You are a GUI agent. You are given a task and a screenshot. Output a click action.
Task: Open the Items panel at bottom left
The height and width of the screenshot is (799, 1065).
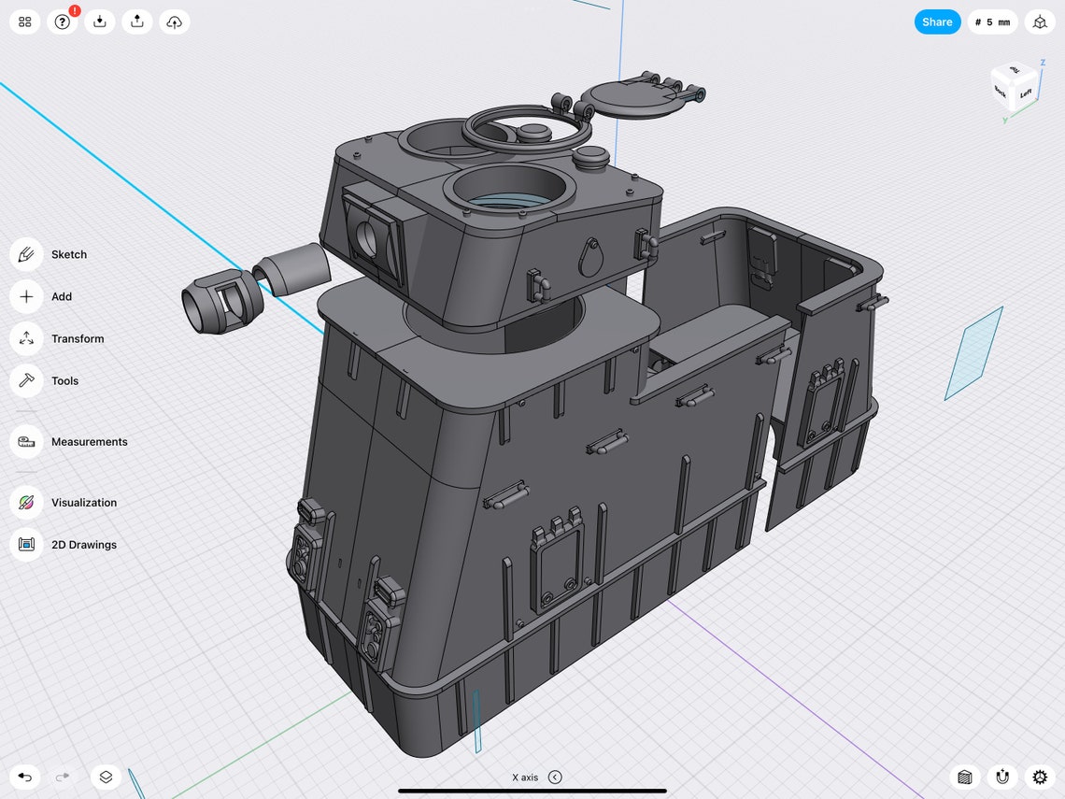106,777
